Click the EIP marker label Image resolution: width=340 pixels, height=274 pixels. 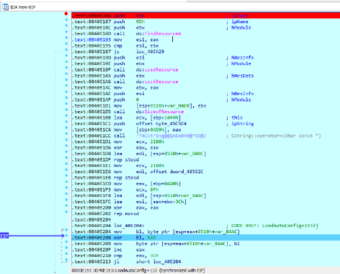(4, 236)
